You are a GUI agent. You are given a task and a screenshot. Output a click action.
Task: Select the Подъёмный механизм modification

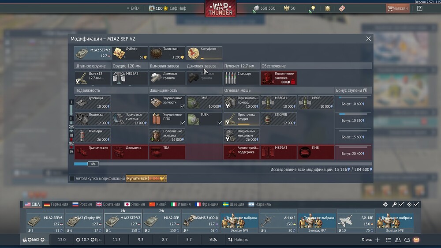[x=241, y=135]
